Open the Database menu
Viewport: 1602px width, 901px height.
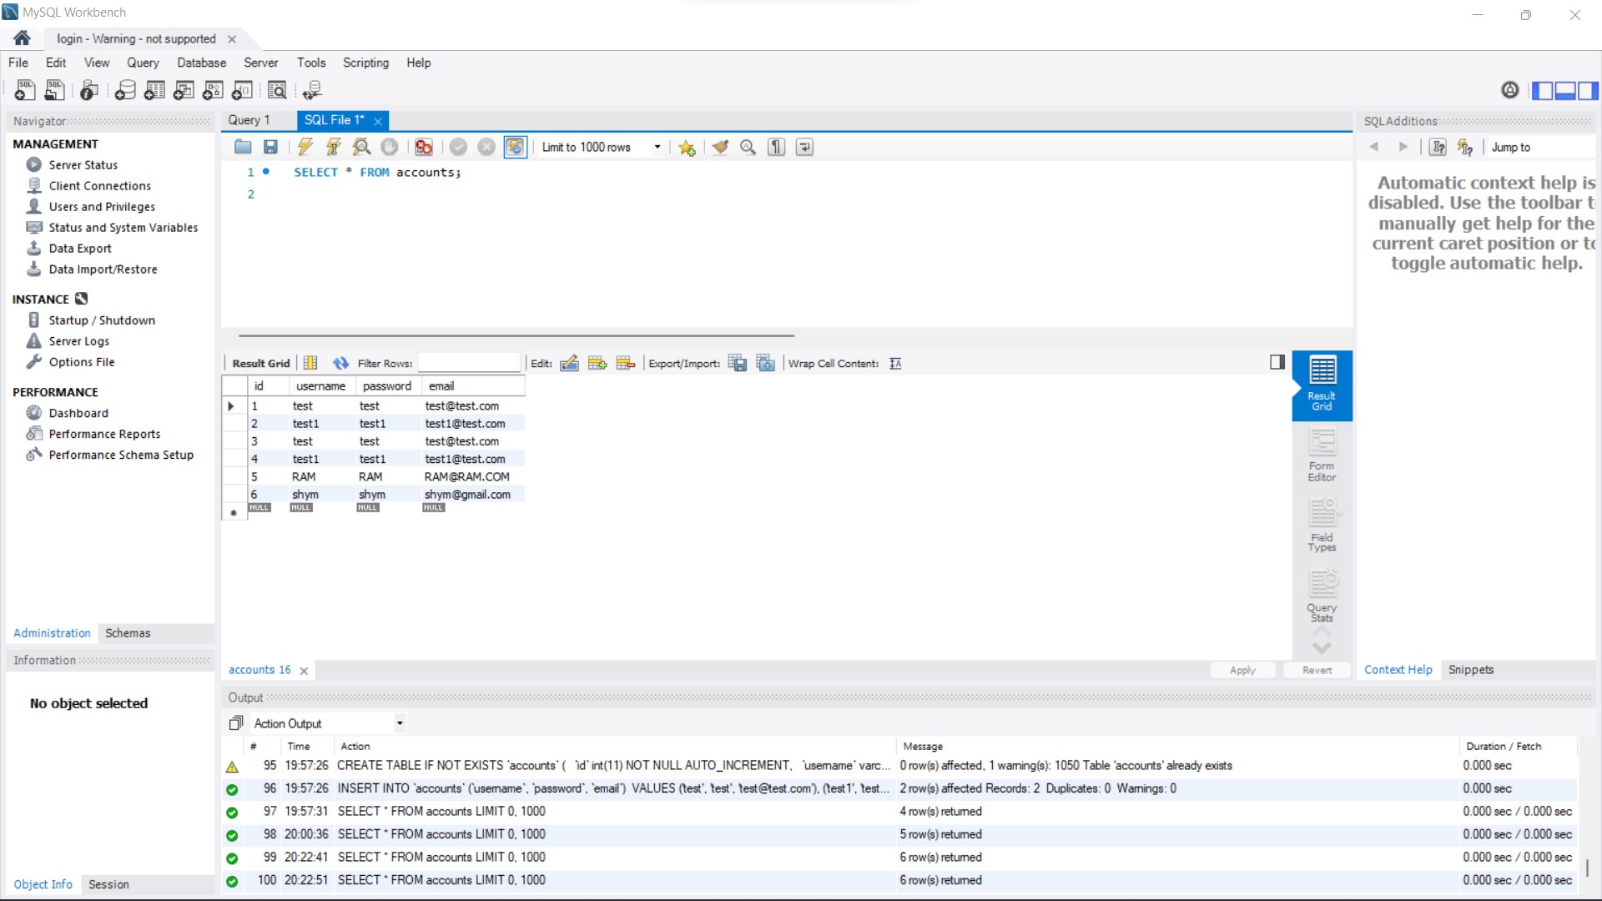coord(201,63)
